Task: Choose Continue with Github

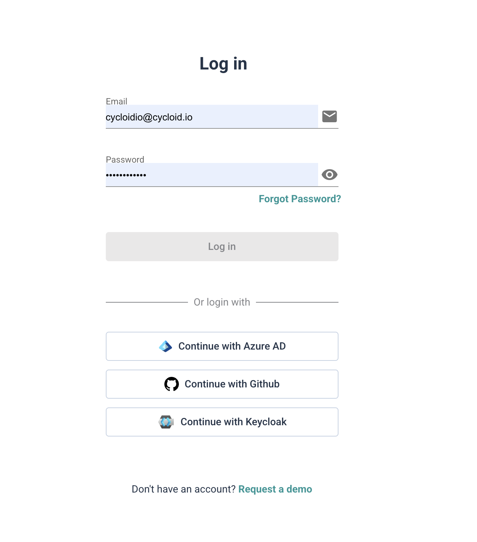Action: point(232,384)
